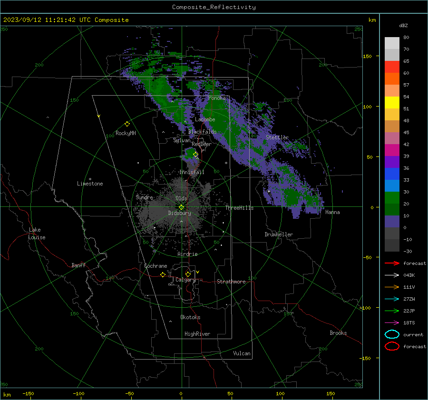Click the Sylvan label

click(x=182, y=140)
